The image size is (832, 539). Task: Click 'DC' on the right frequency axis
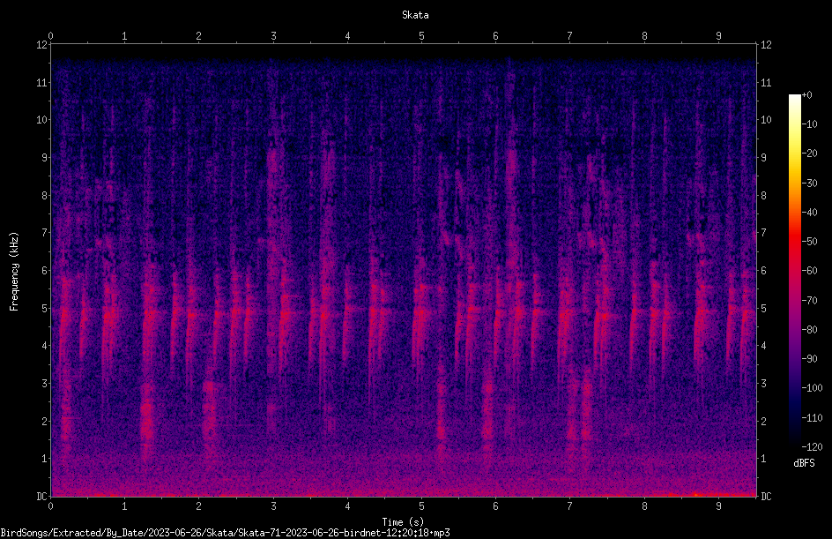click(x=766, y=497)
